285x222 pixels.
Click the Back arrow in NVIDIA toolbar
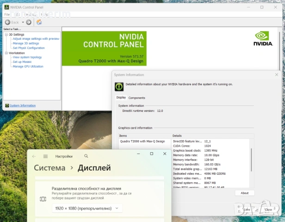pos(8,22)
